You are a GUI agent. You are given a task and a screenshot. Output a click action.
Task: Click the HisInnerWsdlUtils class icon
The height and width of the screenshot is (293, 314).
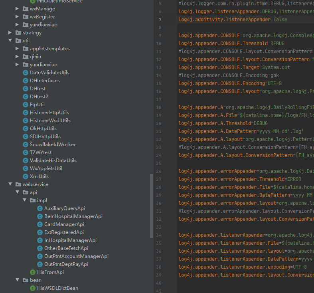tap(26, 121)
